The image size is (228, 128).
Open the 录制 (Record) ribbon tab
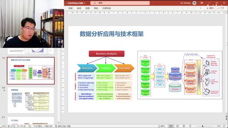click(x=71, y=8)
